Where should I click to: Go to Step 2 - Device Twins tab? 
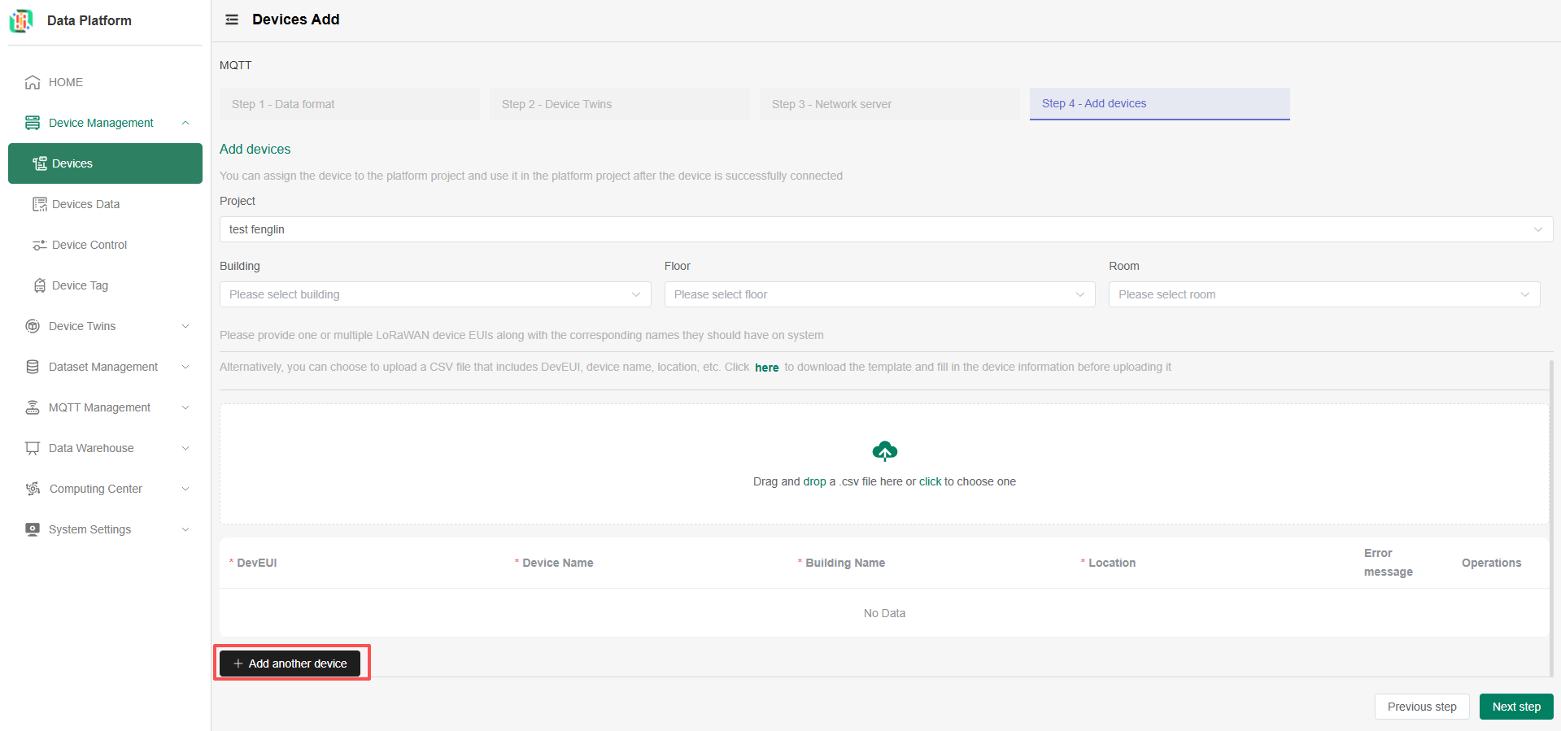pyautogui.click(x=620, y=104)
